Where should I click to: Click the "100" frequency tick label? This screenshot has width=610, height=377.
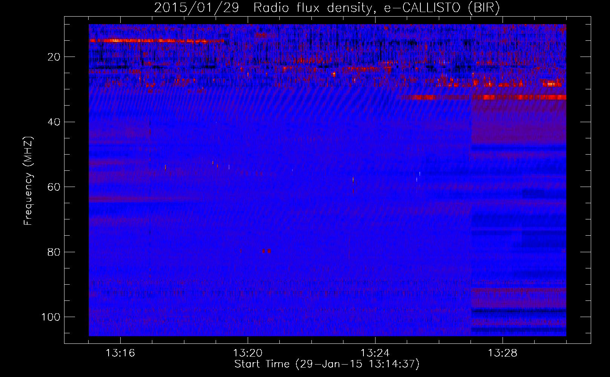(x=51, y=317)
